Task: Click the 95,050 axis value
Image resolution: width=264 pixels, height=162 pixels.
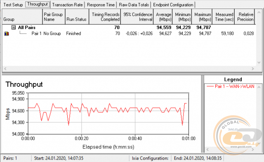Action: 18,93
